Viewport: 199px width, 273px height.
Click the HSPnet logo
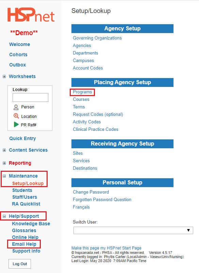point(31,15)
